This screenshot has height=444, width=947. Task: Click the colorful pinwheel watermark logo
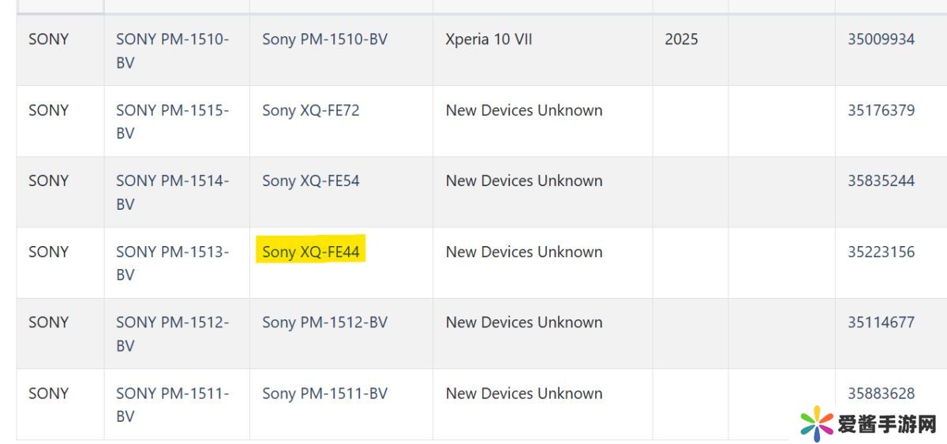click(816, 424)
